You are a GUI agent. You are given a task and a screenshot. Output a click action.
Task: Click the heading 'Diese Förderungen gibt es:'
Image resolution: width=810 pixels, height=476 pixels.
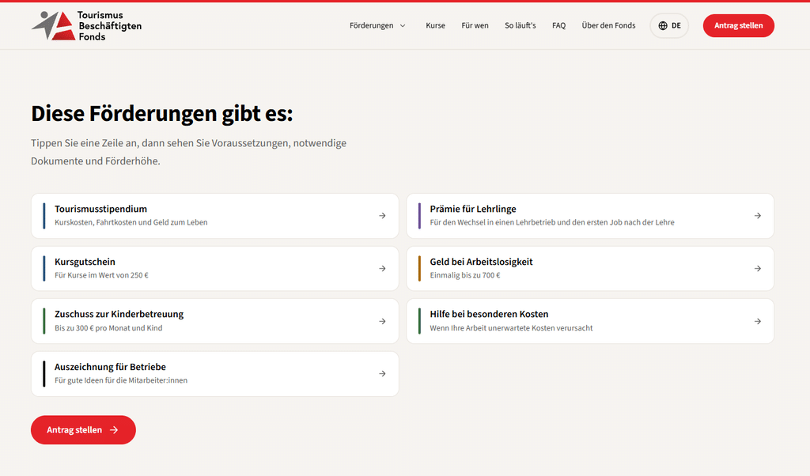[161, 114]
